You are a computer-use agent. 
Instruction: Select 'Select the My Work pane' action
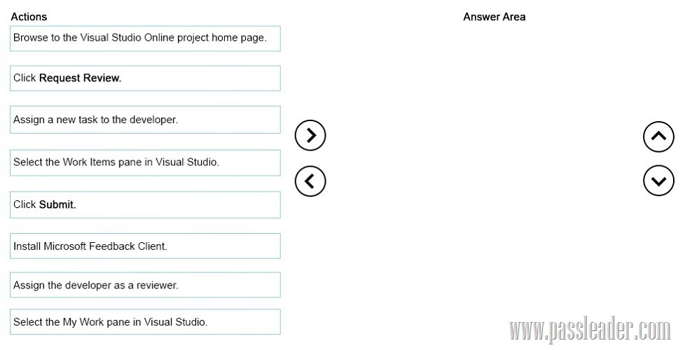[x=145, y=322]
